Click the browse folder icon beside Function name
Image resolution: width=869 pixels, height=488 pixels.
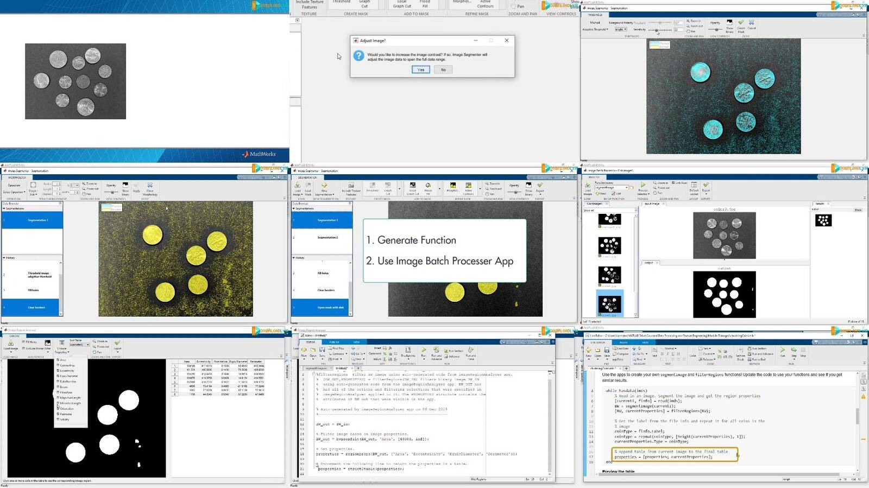coord(631,187)
